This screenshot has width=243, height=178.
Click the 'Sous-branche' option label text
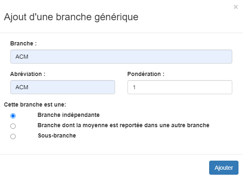57,135
